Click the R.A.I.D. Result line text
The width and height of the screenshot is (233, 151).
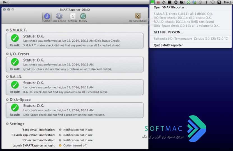pos(65,92)
